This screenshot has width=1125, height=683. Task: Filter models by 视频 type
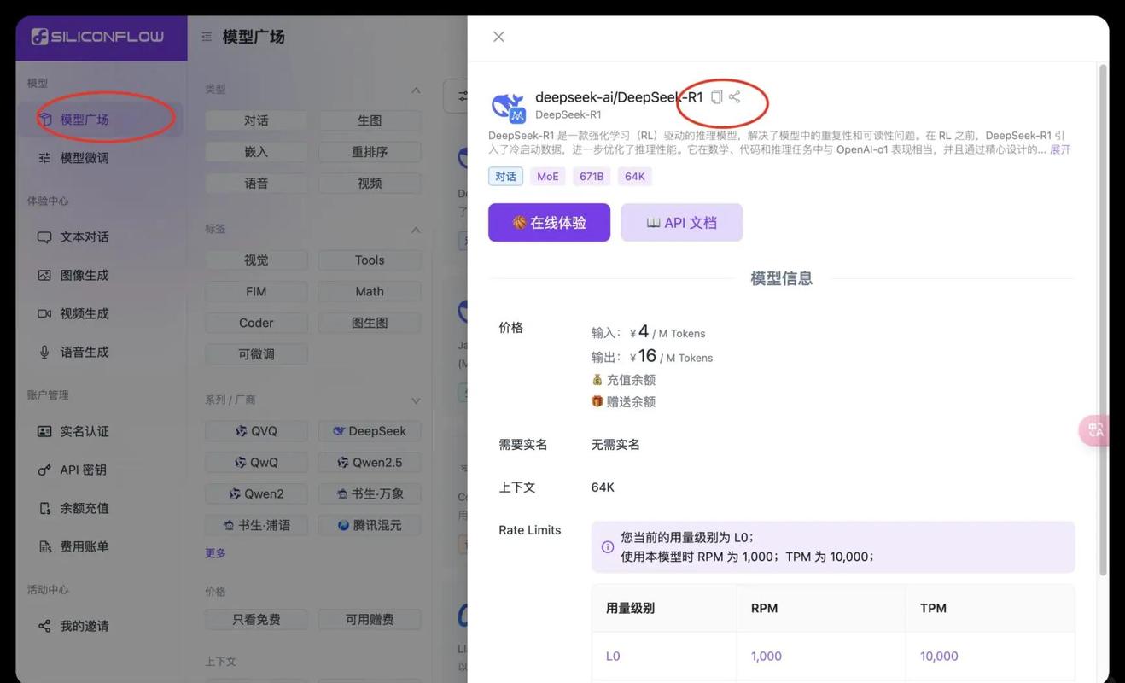pyautogui.click(x=370, y=184)
